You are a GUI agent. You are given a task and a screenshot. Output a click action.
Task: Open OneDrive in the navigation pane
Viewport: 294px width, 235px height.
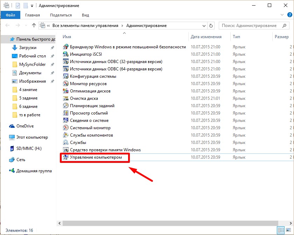pos(24,126)
